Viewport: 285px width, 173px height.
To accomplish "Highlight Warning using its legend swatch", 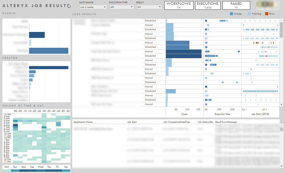I will coord(249,14).
